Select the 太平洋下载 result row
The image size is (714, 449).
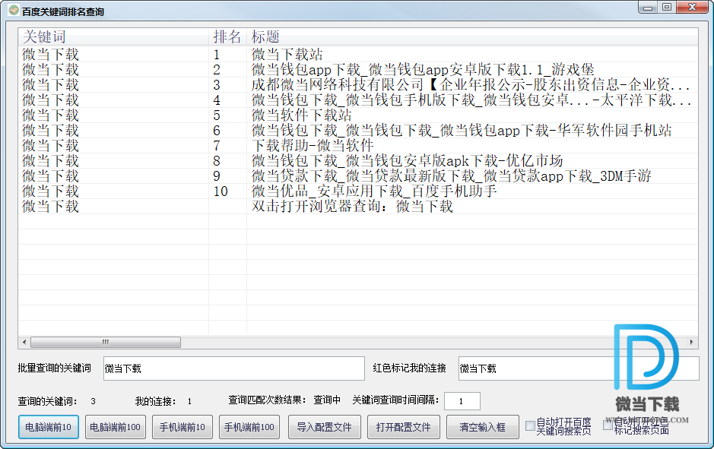(x=358, y=100)
